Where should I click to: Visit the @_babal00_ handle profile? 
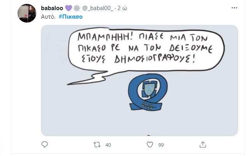tap(98, 8)
